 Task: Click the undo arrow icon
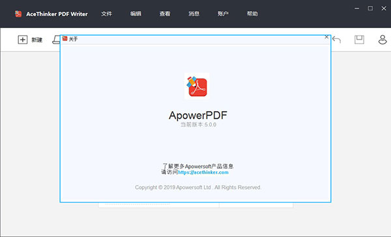[336, 40]
